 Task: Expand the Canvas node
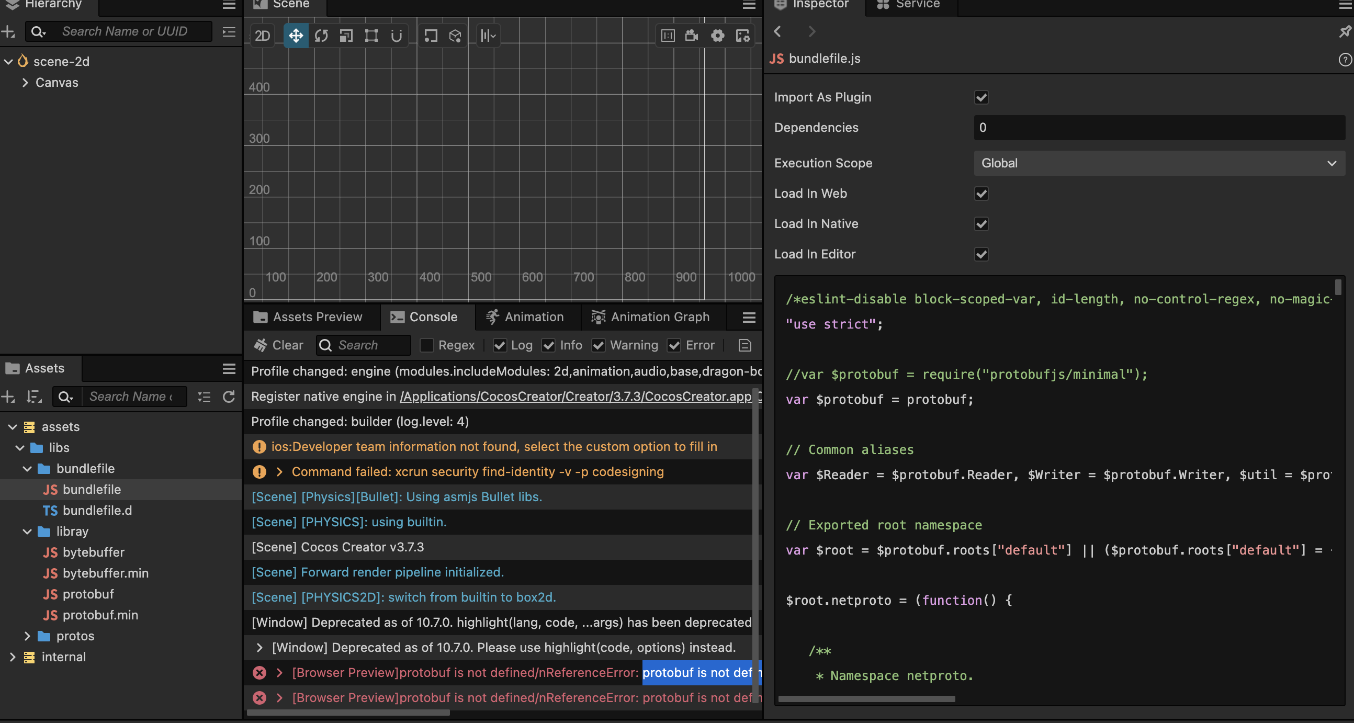[25, 83]
